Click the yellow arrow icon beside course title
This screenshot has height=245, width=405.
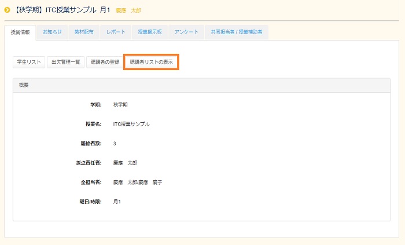[7, 10]
